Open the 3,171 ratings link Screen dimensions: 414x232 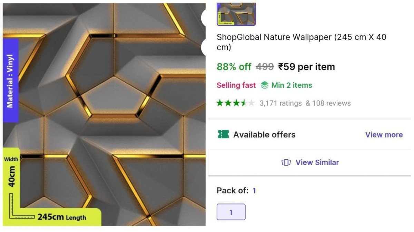click(280, 103)
